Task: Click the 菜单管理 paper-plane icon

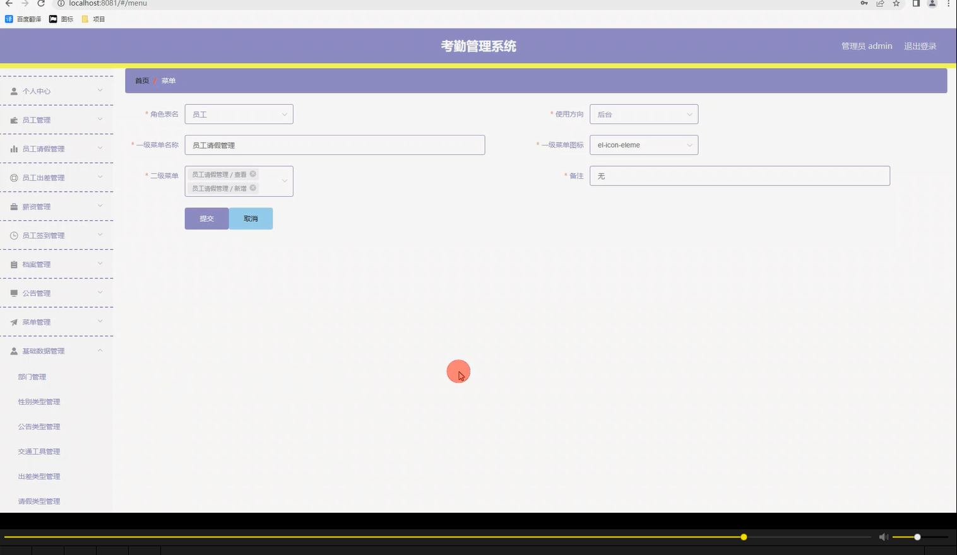Action: (x=14, y=322)
